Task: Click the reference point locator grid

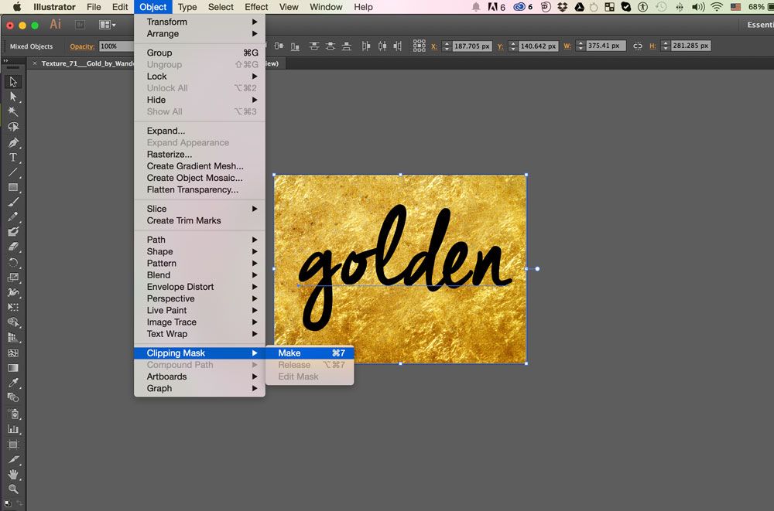Action: pyautogui.click(x=419, y=46)
